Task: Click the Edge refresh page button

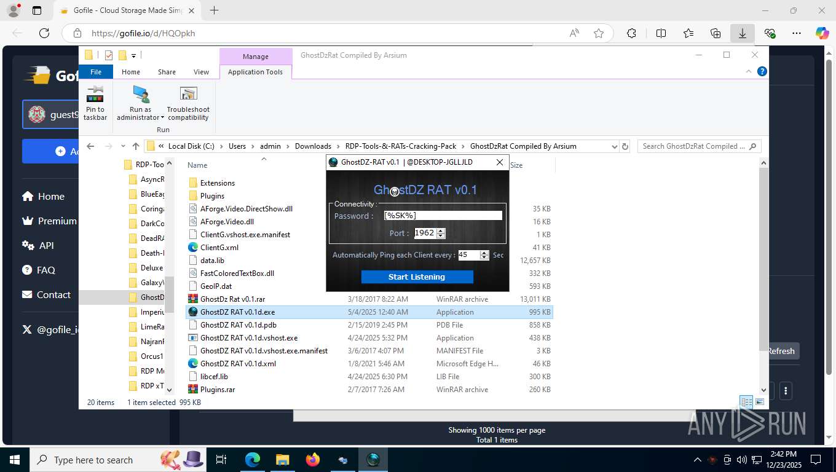Action: point(44,33)
